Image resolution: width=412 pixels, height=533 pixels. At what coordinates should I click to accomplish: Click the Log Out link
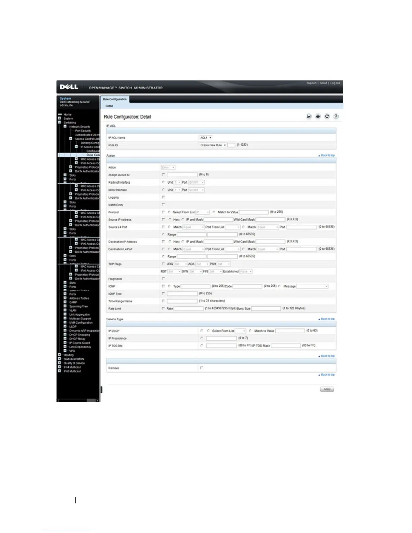(335, 83)
